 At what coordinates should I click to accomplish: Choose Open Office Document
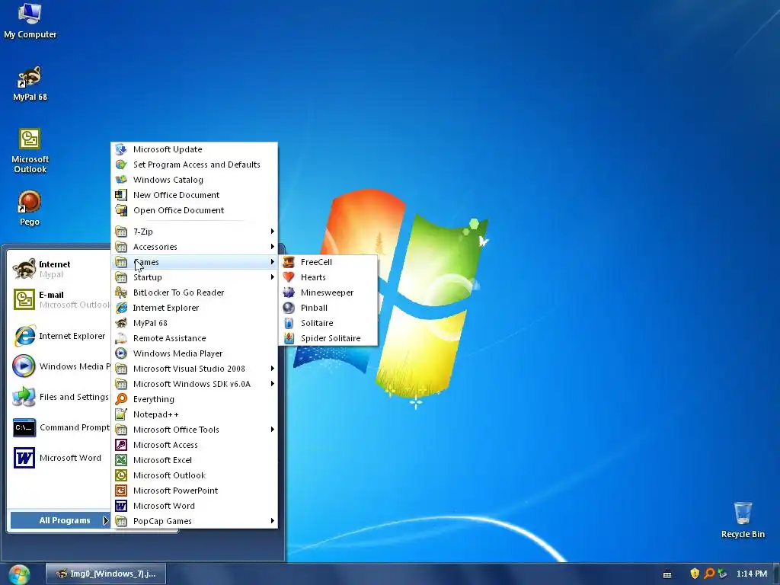click(x=194, y=210)
